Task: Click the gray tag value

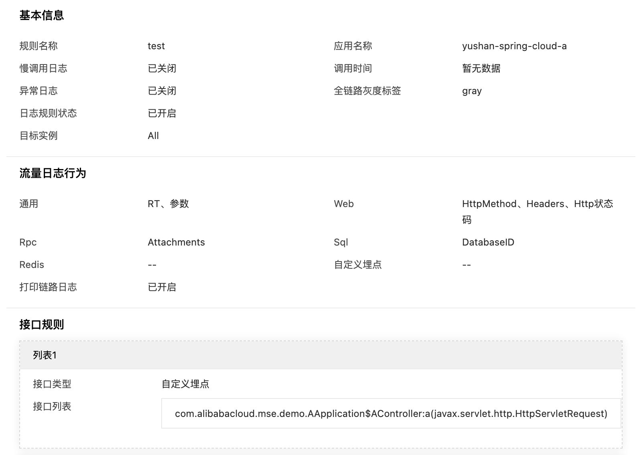Action: [472, 91]
